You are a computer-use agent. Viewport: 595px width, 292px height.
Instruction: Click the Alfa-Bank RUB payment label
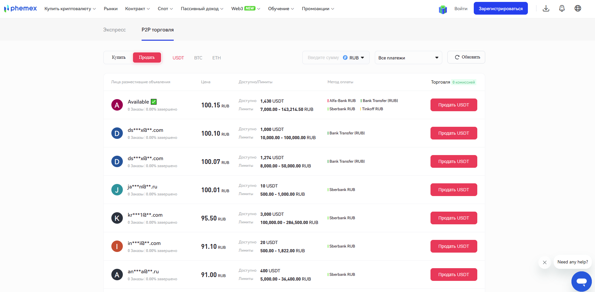(x=342, y=101)
